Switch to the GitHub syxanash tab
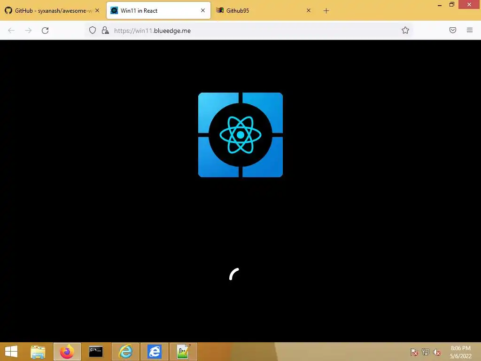This screenshot has height=361, width=481. click(52, 10)
